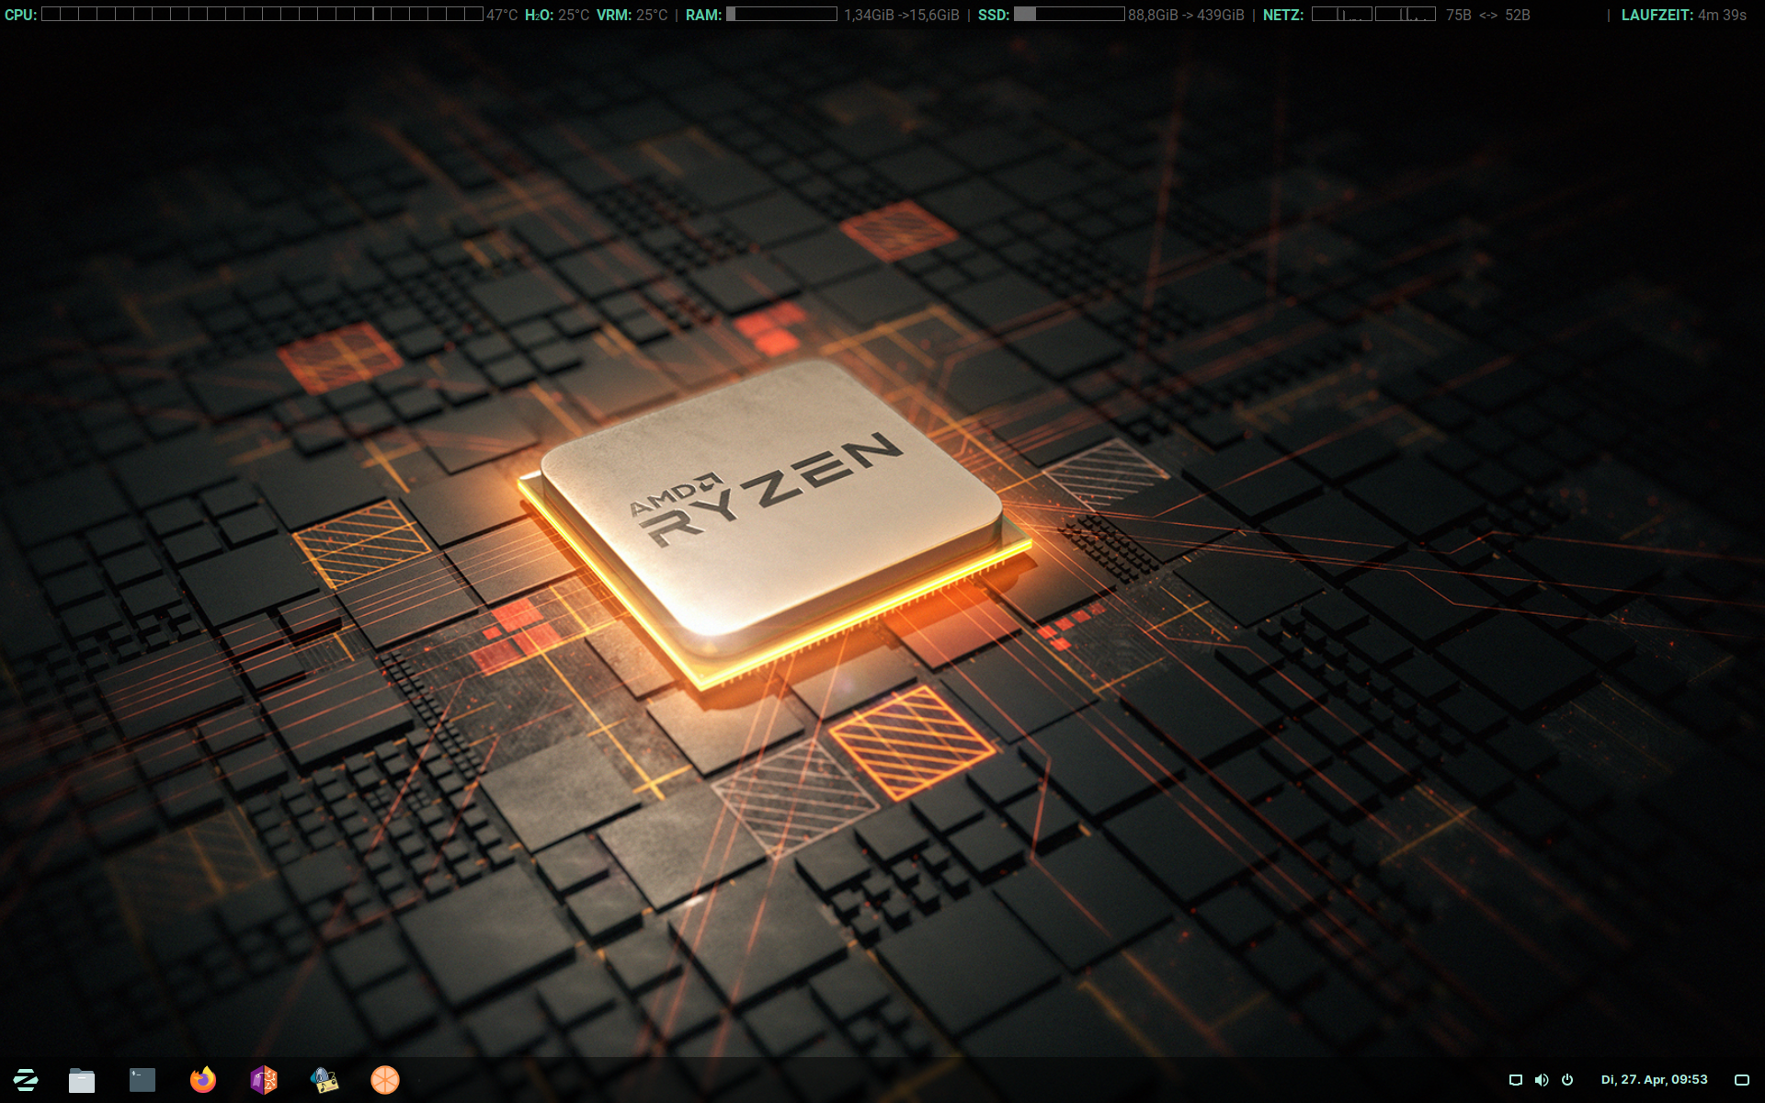This screenshot has width=1765, height=1103.
Task: Open the power menu tray icon
Action: click(1567, 1080)
